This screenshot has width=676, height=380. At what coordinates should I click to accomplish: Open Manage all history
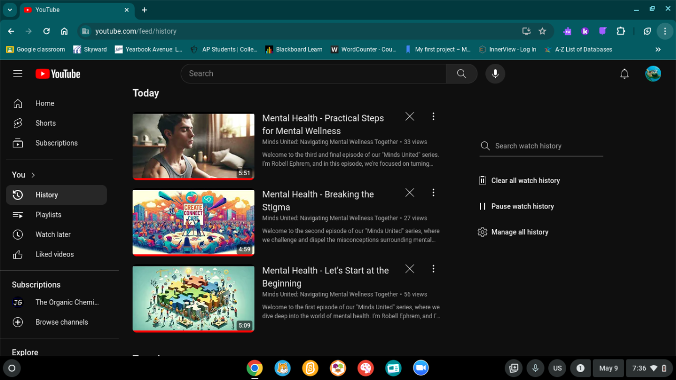[x=519, y=232]
